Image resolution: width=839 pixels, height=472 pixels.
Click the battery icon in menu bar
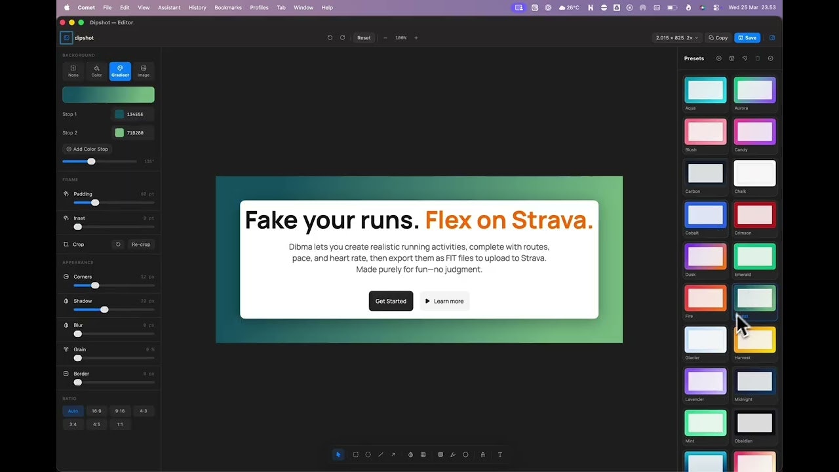click(673, 7)
